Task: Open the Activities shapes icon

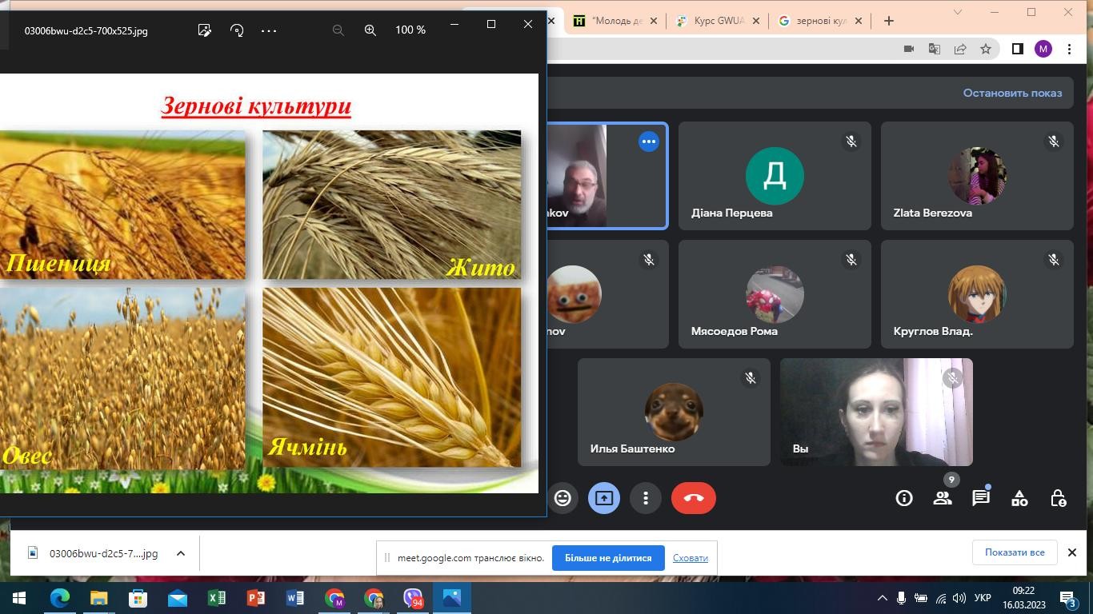Action: pos(1019,498)
